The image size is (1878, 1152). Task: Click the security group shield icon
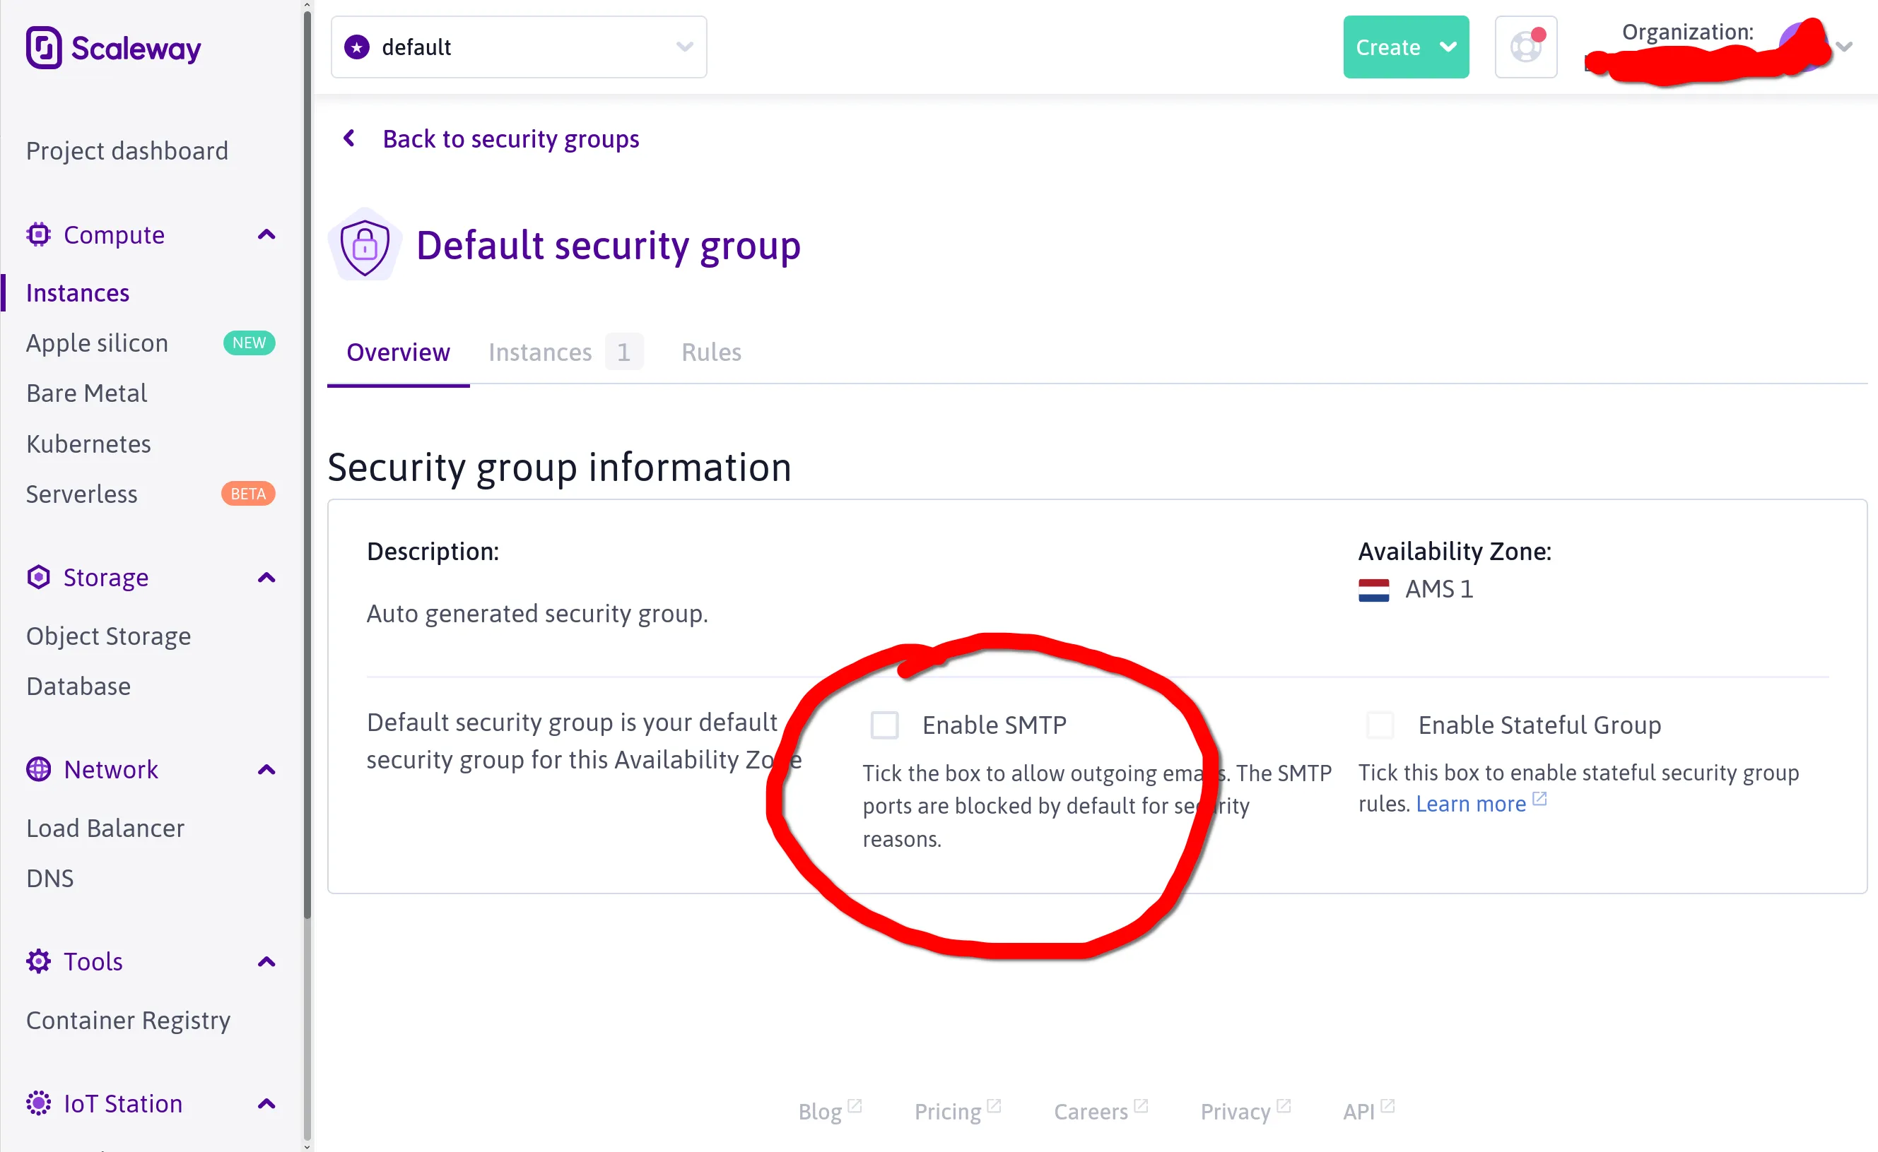click(365, 245)
